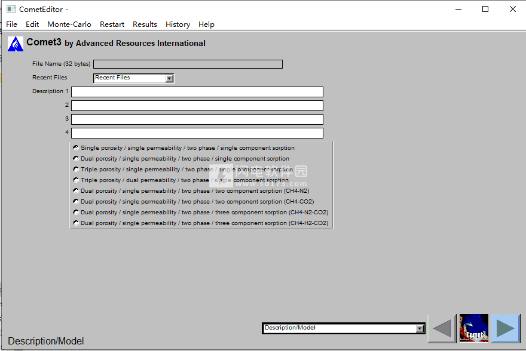
Task: Close the CometEditor window
Action: [513, 9]
